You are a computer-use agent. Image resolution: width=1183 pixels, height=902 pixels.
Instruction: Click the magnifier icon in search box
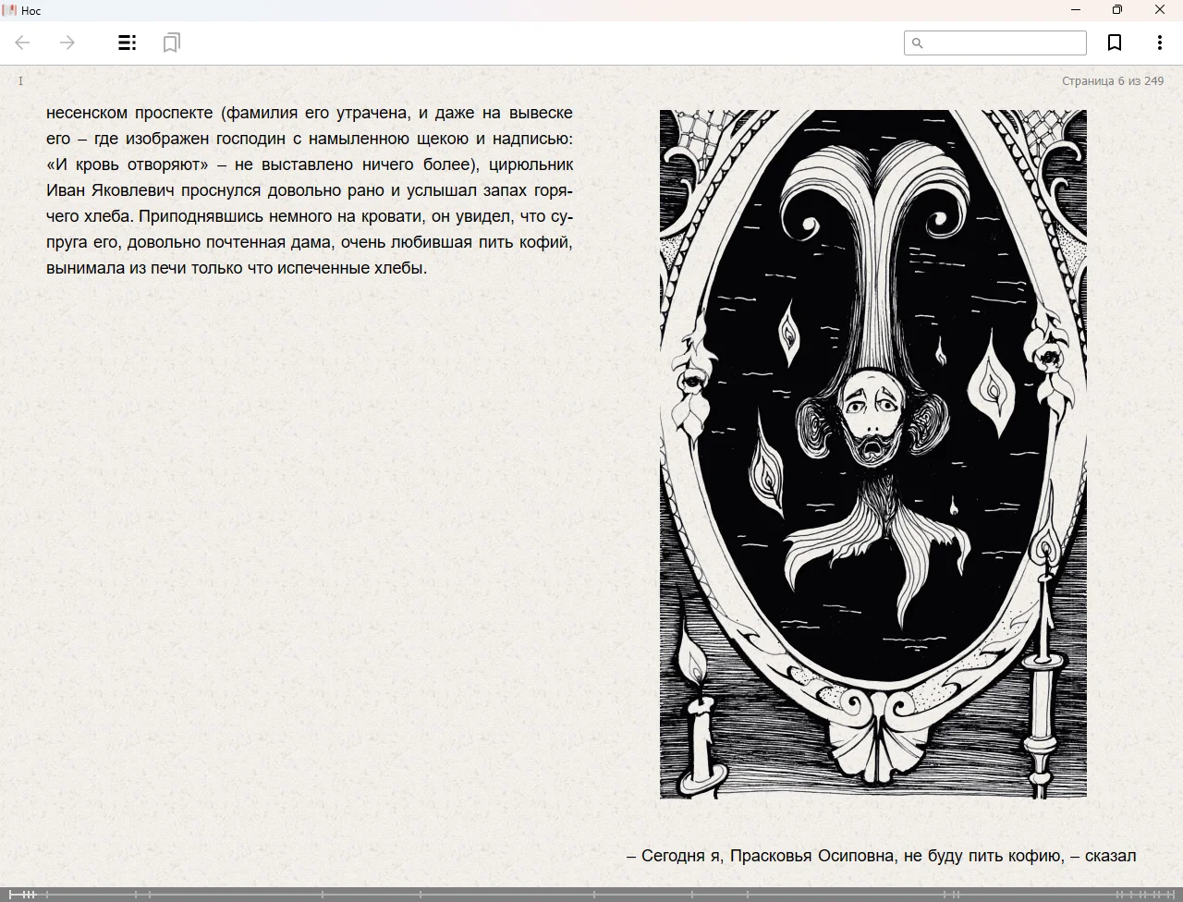coord(918,43)
